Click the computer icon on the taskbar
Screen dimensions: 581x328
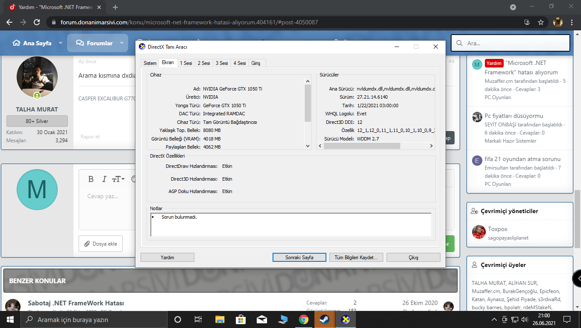282,319
